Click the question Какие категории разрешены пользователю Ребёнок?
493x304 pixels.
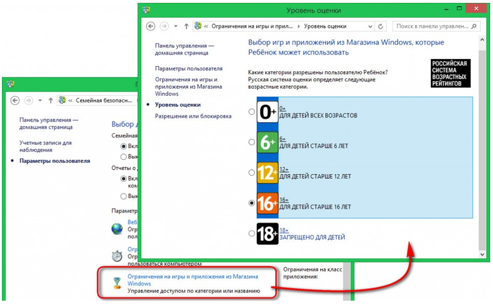[318, 72]
